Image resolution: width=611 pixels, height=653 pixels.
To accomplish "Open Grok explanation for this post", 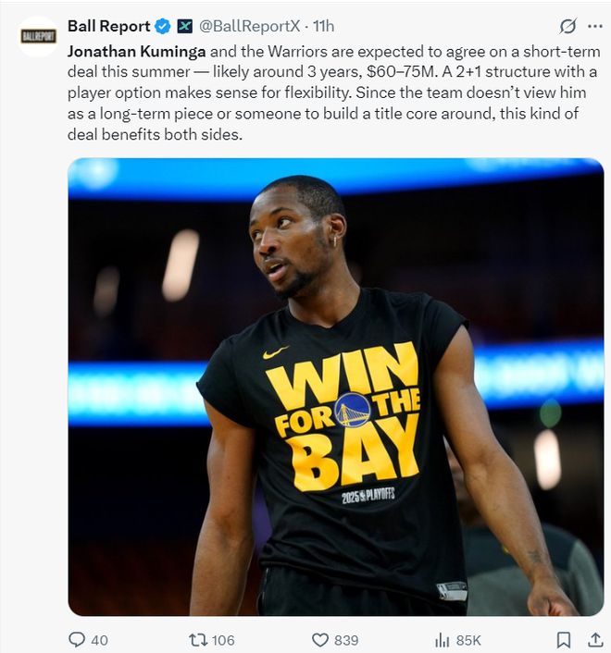I will pyautogui.click(x=567, y=26).
